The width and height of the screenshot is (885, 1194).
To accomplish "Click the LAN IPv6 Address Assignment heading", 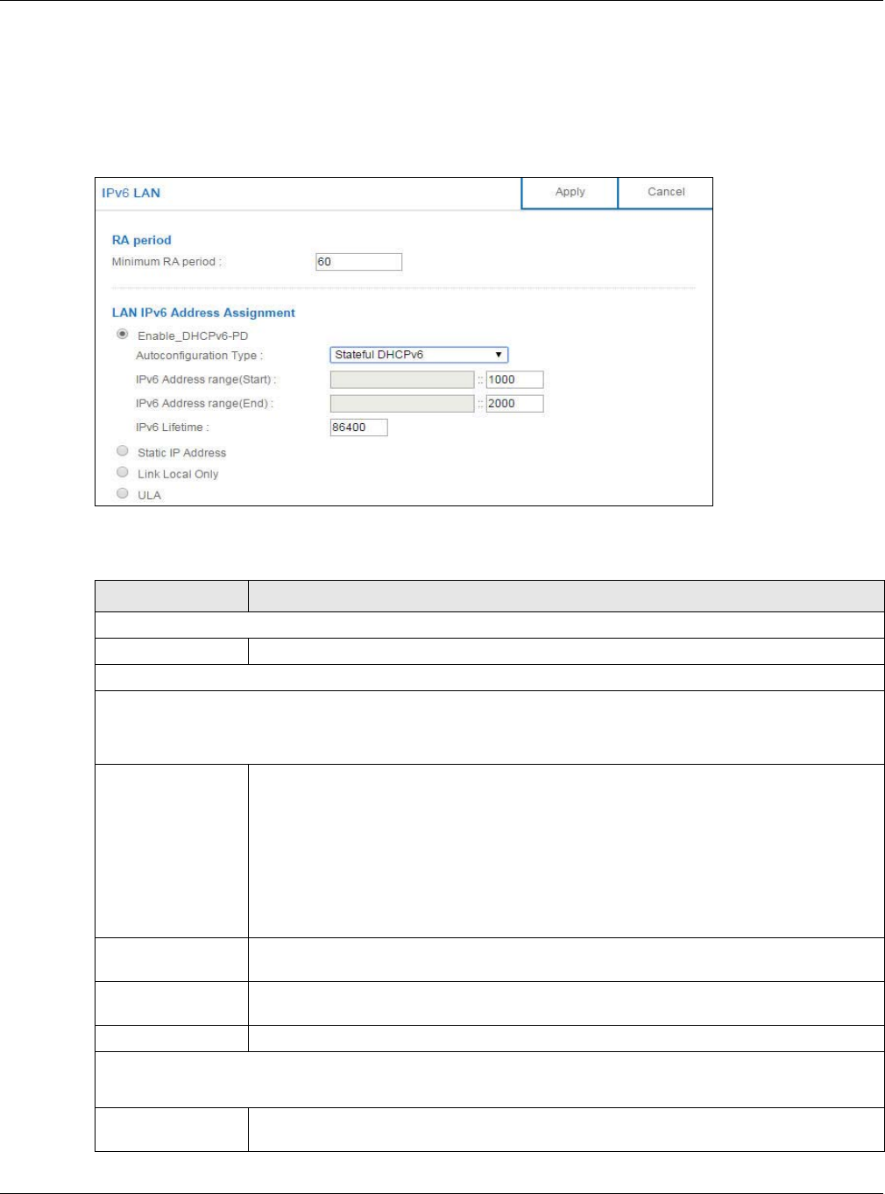I will point(203,313).
